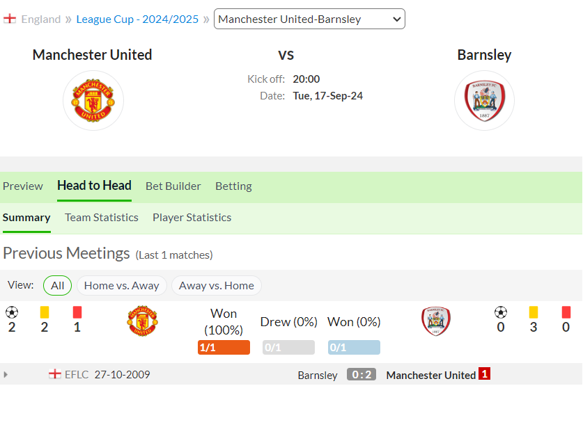The height and width of the screenshot is (443, 583).
Task: Open the Bet Builder tab
Action: [173, 186]
